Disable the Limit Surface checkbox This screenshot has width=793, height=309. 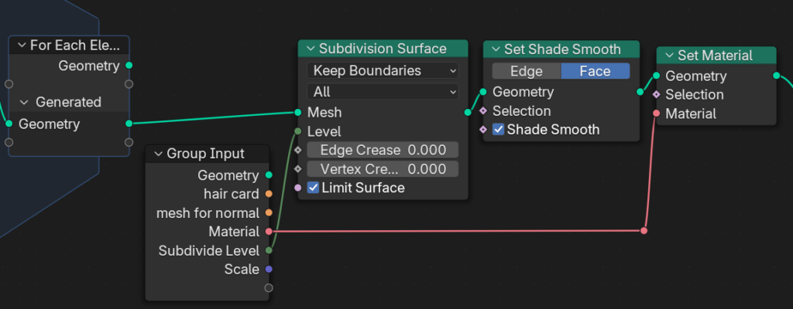coord(313,188)
